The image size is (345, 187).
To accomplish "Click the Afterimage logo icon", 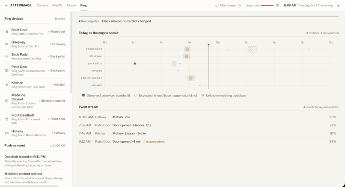I will coord(7,5).
